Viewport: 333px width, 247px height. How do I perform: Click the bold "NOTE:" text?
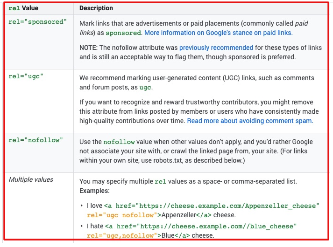pyautogui.click(x=89, y=48)
